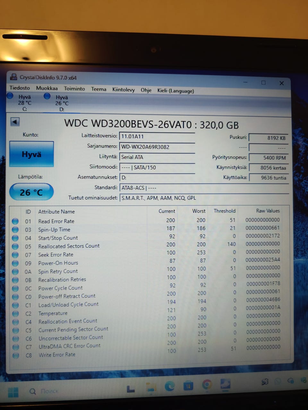Open File Explorer from the taskbar
The width and height of the screenshot is (308, 410).
(x=150, y=387)
